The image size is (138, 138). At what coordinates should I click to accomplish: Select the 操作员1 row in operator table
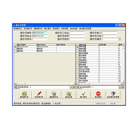pos(45,49)
